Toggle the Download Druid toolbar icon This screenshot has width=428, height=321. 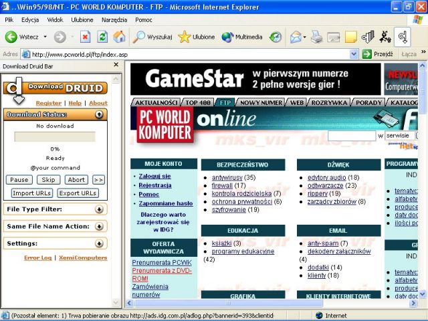[403, 37]
